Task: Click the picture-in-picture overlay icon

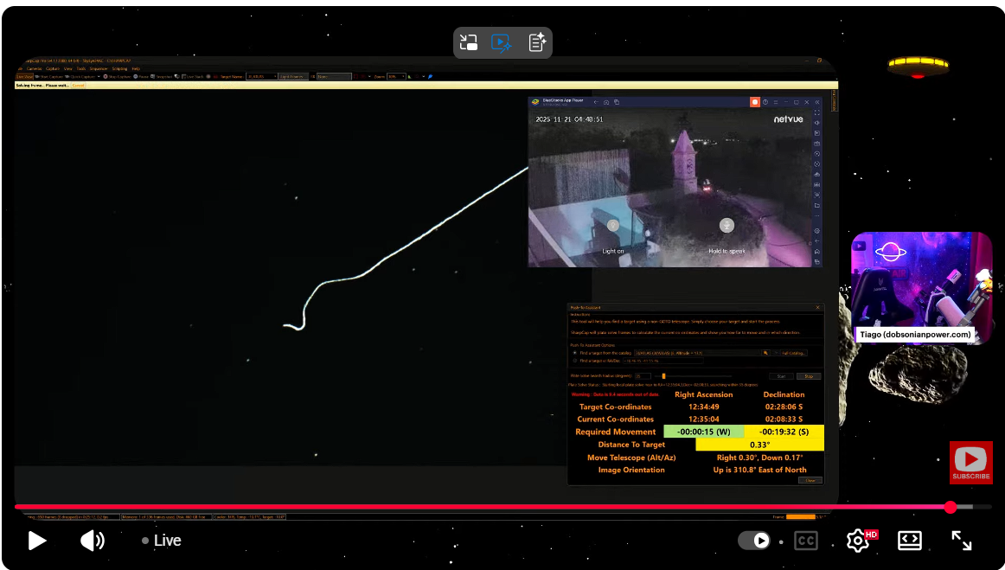Action: [469, 43]
